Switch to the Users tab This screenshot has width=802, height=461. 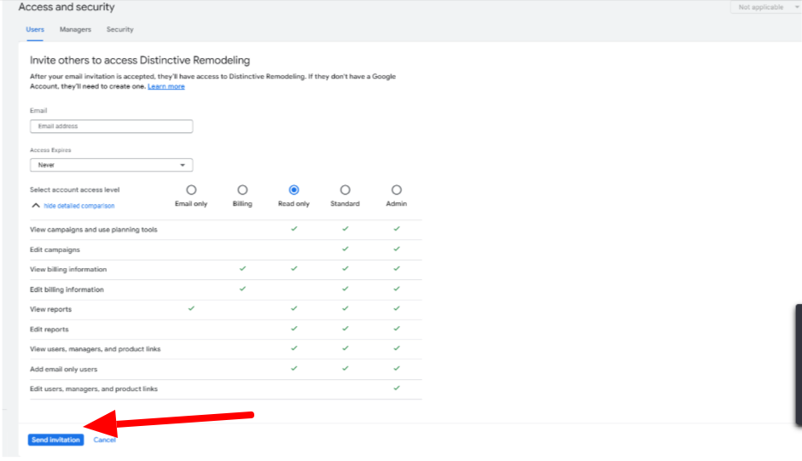tap(35, 30)
